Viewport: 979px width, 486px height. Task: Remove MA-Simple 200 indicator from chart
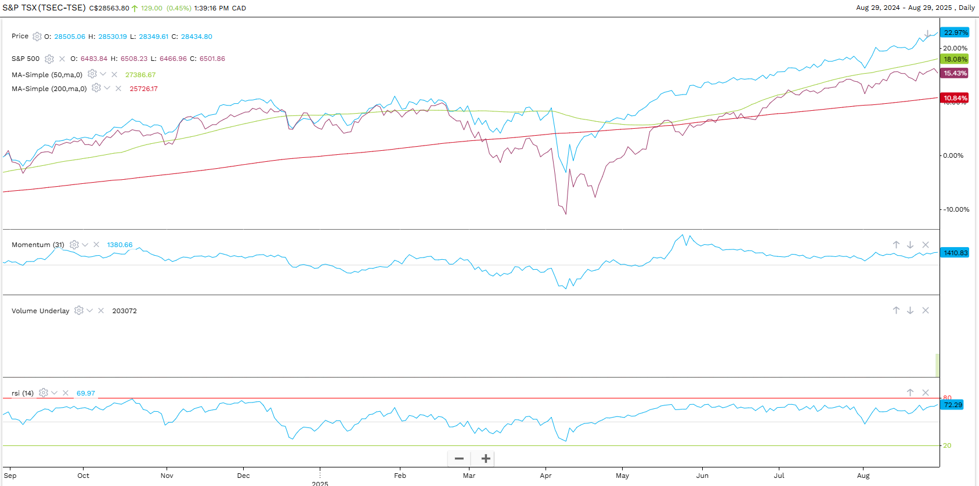[x=118, y=88]
